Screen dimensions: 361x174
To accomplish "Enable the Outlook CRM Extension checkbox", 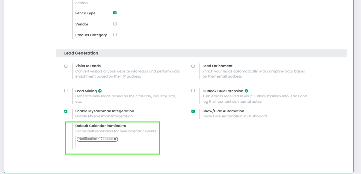I will 193,91.
